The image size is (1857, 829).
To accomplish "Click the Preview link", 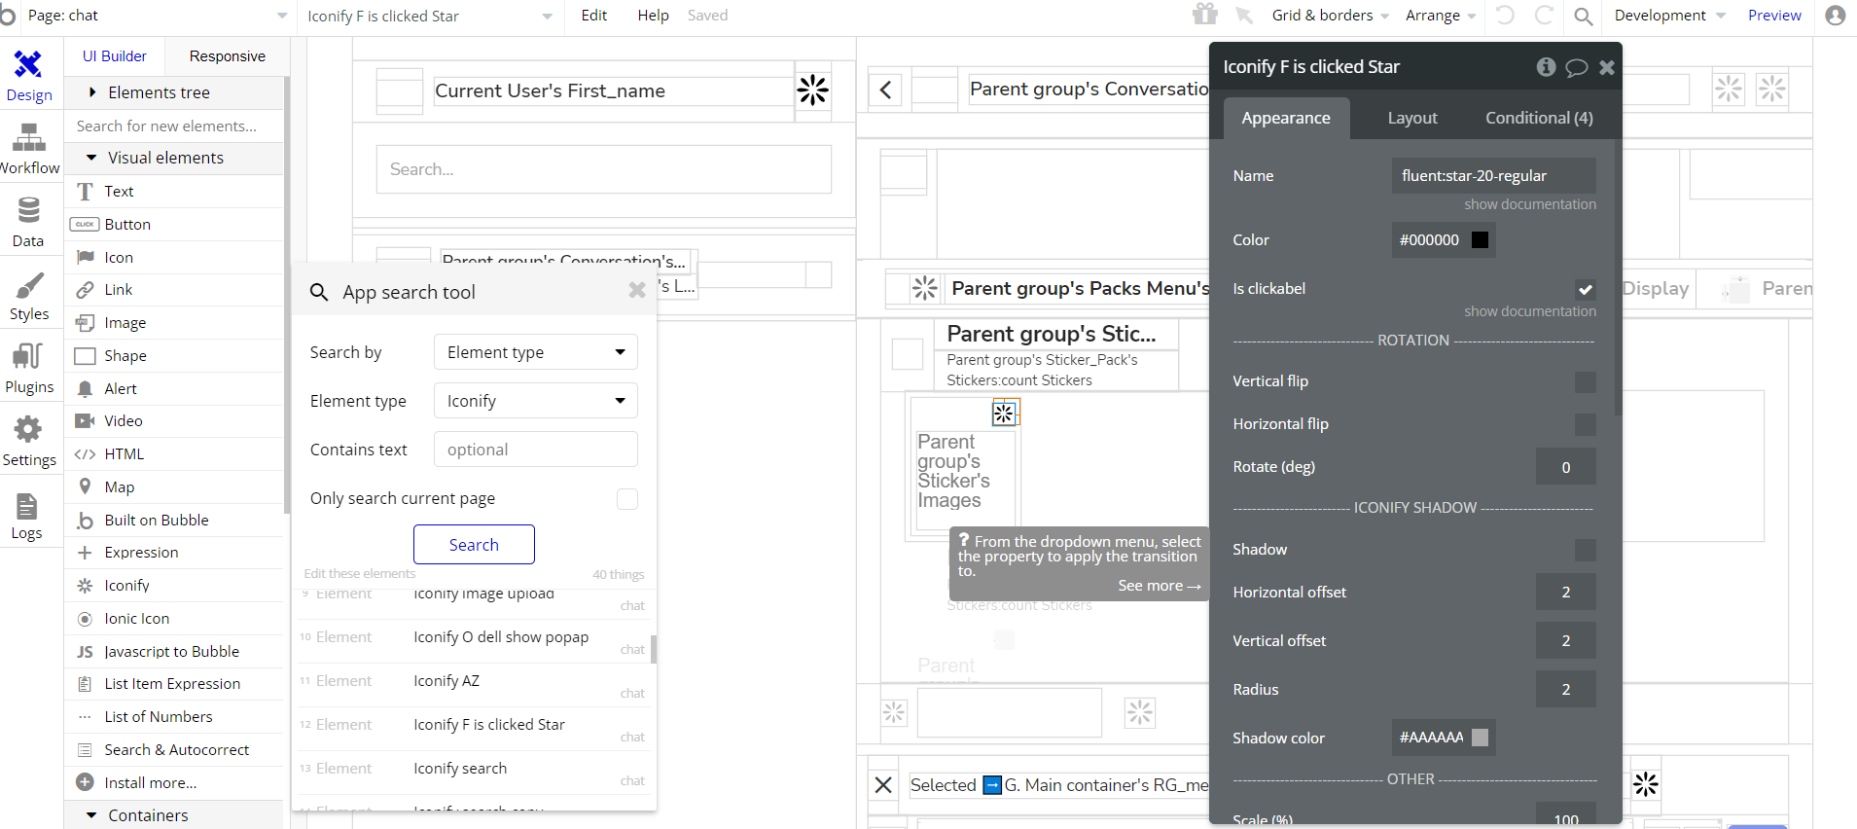I will tap(1773, 16).
